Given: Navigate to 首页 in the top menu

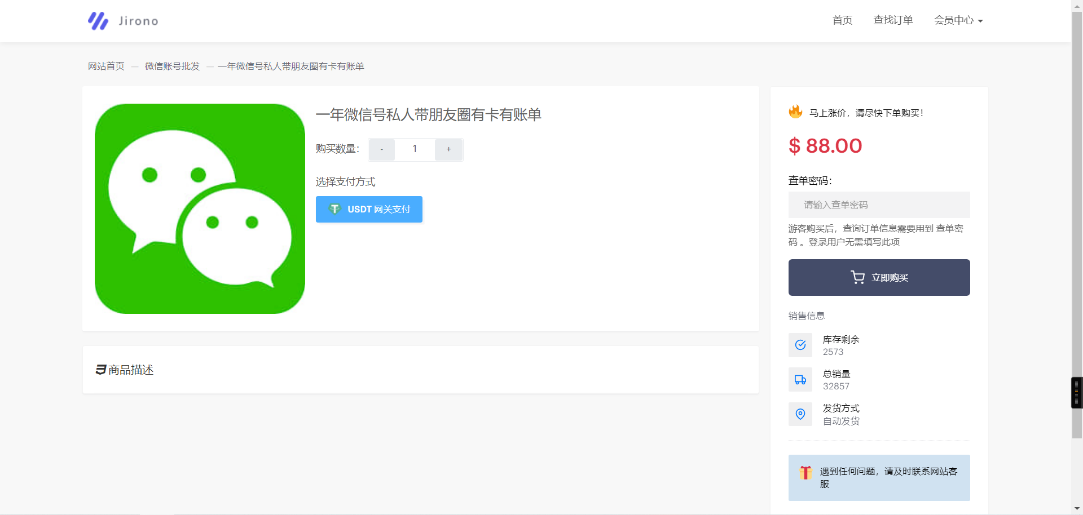Looking at the screenshot, I should click(x=842, y=20).
